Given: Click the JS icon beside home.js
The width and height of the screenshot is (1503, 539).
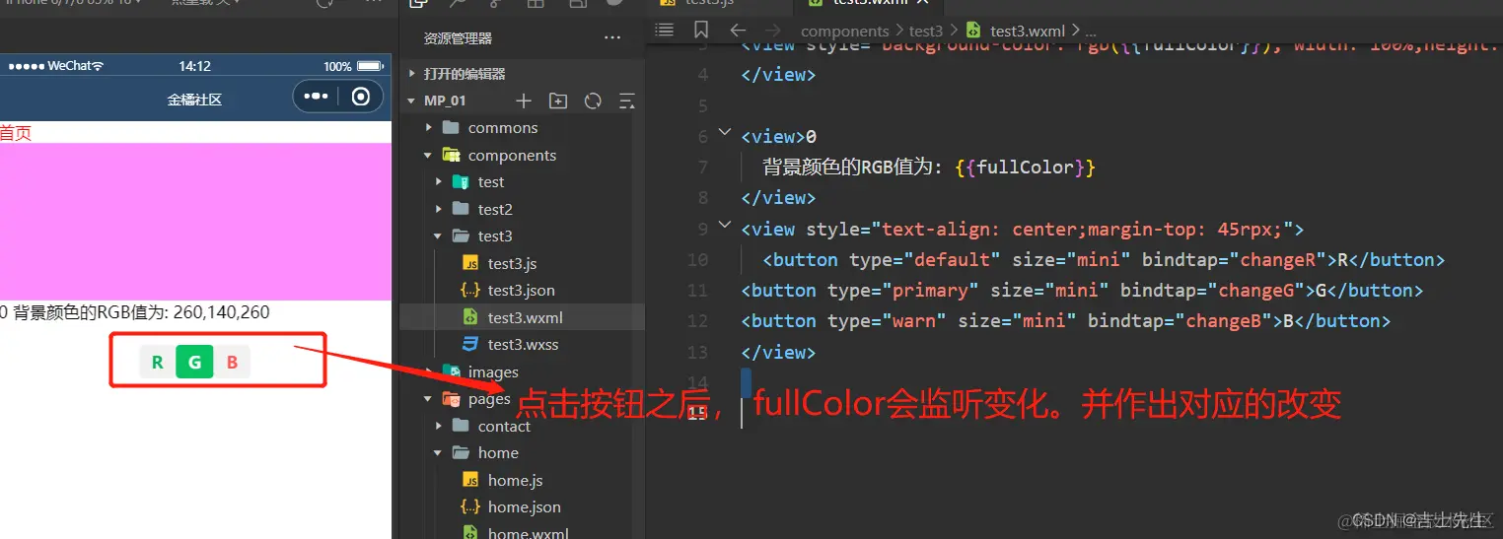Looking at the screenshot, I should click(x=470, y=480).
